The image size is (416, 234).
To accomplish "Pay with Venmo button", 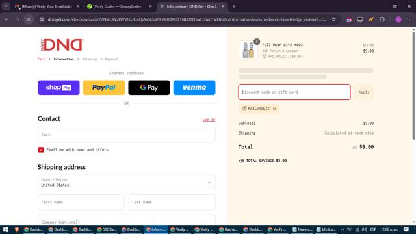I will [x=194, y=88].
